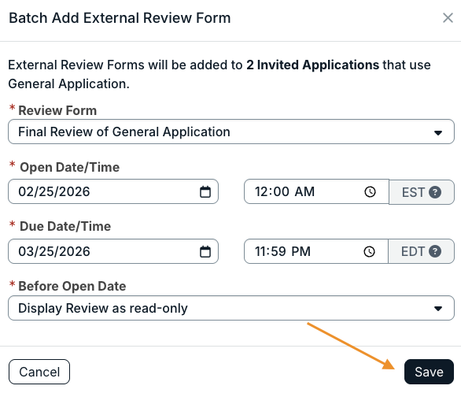Image resolution: width=461 pixels, height=393 pixels.
Task: Open calendar picker for Due Date
Action: (205, 252)
